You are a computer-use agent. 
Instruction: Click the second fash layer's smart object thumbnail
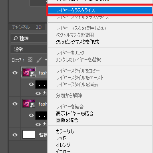(x=29, y=103)
